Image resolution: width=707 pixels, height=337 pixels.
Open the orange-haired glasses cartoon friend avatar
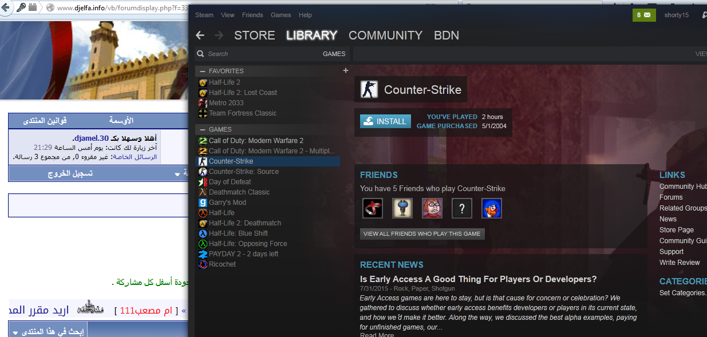[x=432, y=208]
